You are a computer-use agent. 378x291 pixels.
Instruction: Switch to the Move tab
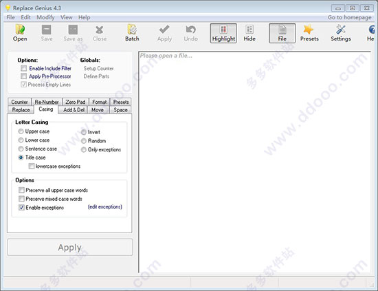pyautogui.click(x=98, y=110)
